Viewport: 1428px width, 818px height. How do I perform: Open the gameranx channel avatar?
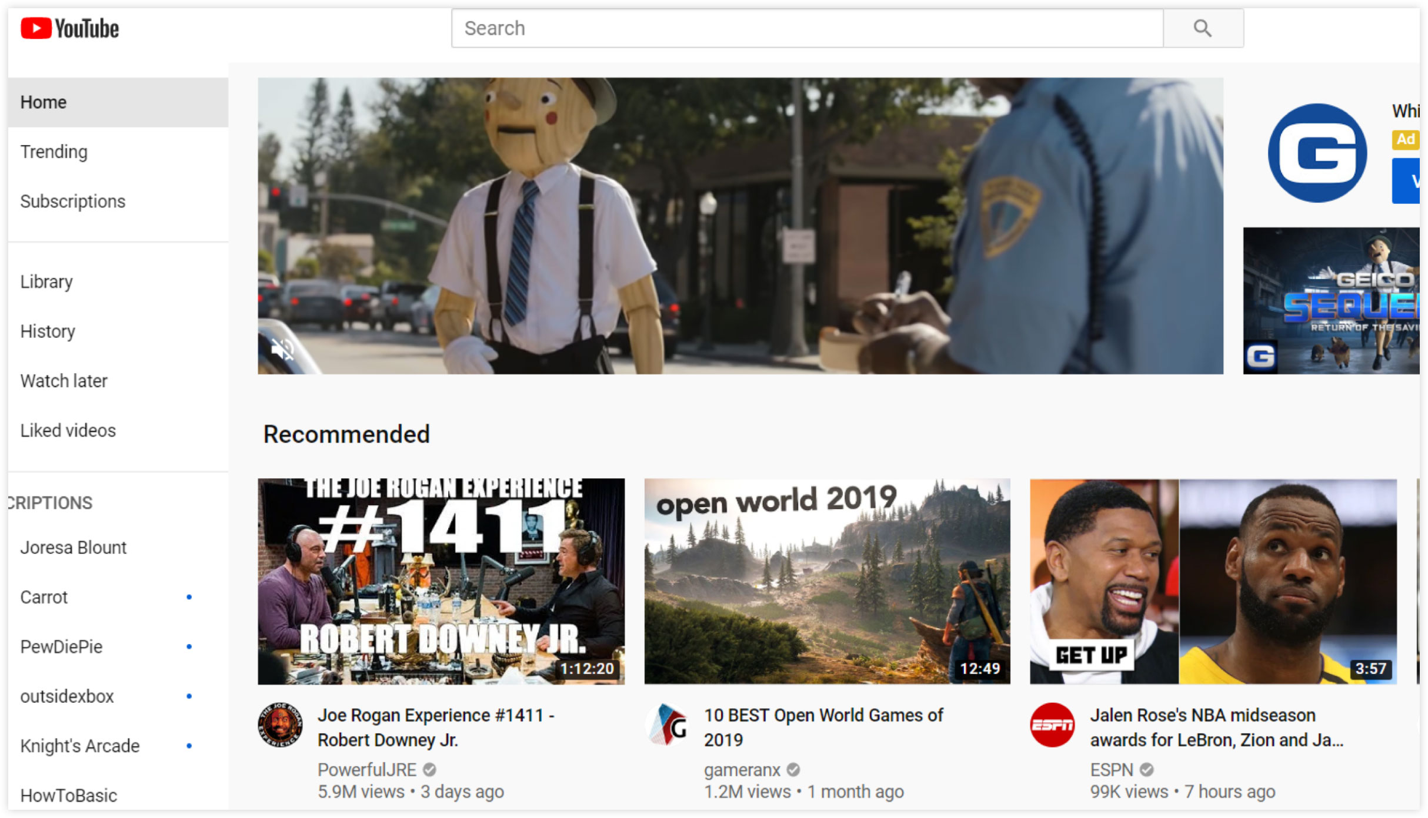[667, 725]
